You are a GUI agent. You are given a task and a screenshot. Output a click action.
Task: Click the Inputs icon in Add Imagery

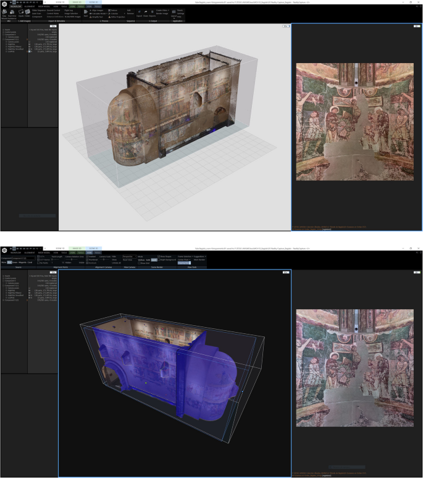tap(21, 13)
